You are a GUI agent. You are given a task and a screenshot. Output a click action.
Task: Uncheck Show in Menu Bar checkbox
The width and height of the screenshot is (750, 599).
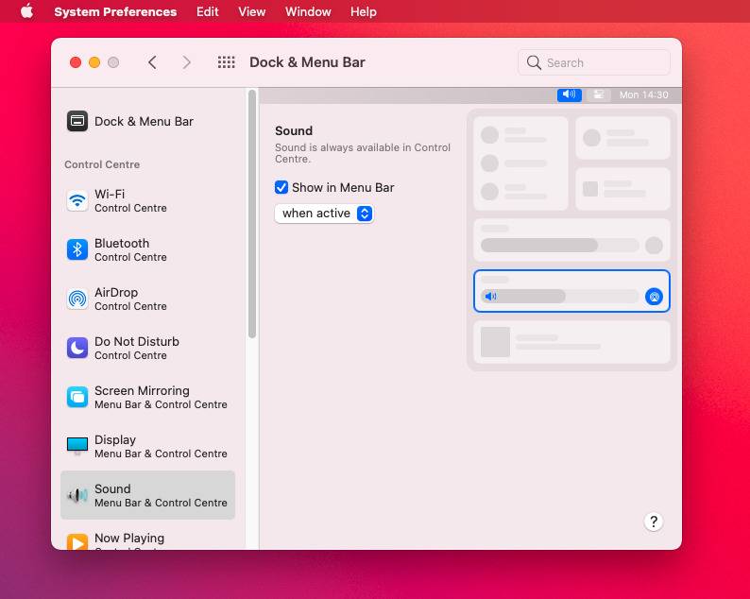coord(281,187)
